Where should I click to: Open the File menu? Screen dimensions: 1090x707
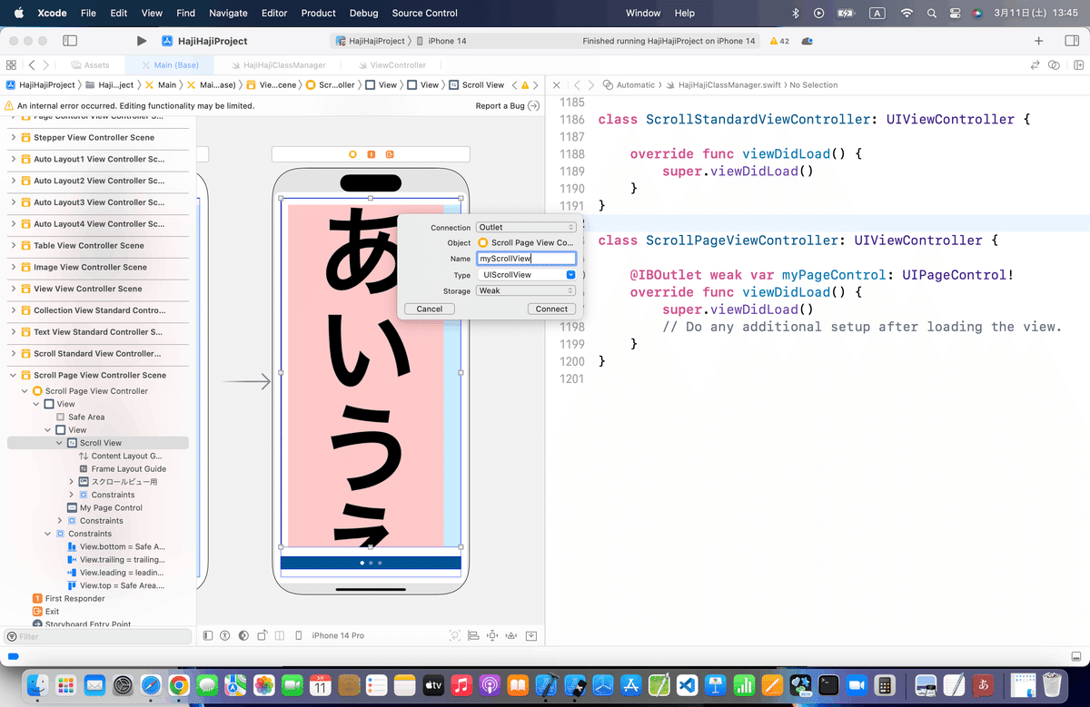(88, 14)
